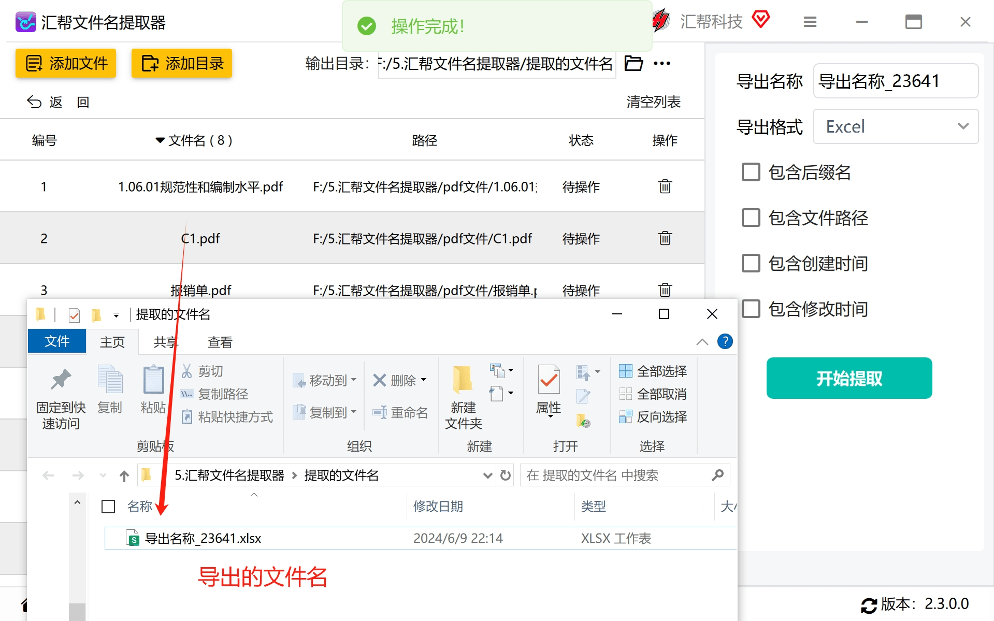
Task: Switch to the View tab in Explorer
Action: pyautogui.click(x=220, y=342)
